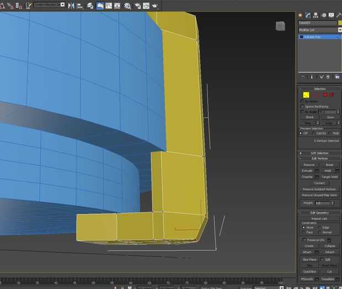This screenshot has width=342, height=289.
Task: Click the Polygon sub-object selection icon
Action: (x=325, y=94)
